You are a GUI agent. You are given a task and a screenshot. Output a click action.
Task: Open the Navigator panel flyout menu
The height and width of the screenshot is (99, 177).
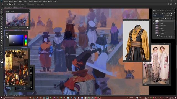pyautogui.click(x=29, y=11)
